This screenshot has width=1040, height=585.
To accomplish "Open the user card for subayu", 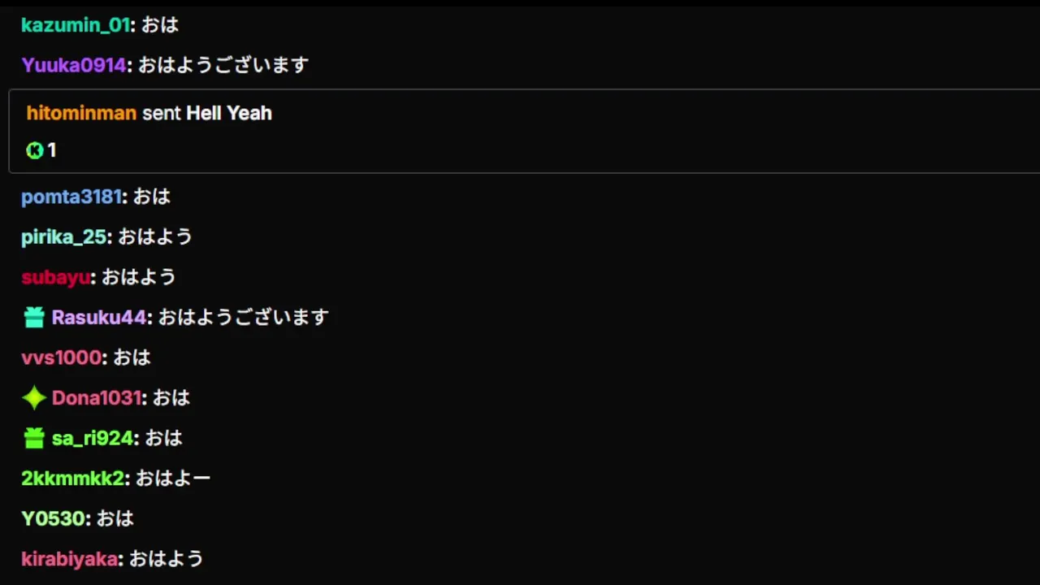I will pyautogui.click(x=55, y=277).
